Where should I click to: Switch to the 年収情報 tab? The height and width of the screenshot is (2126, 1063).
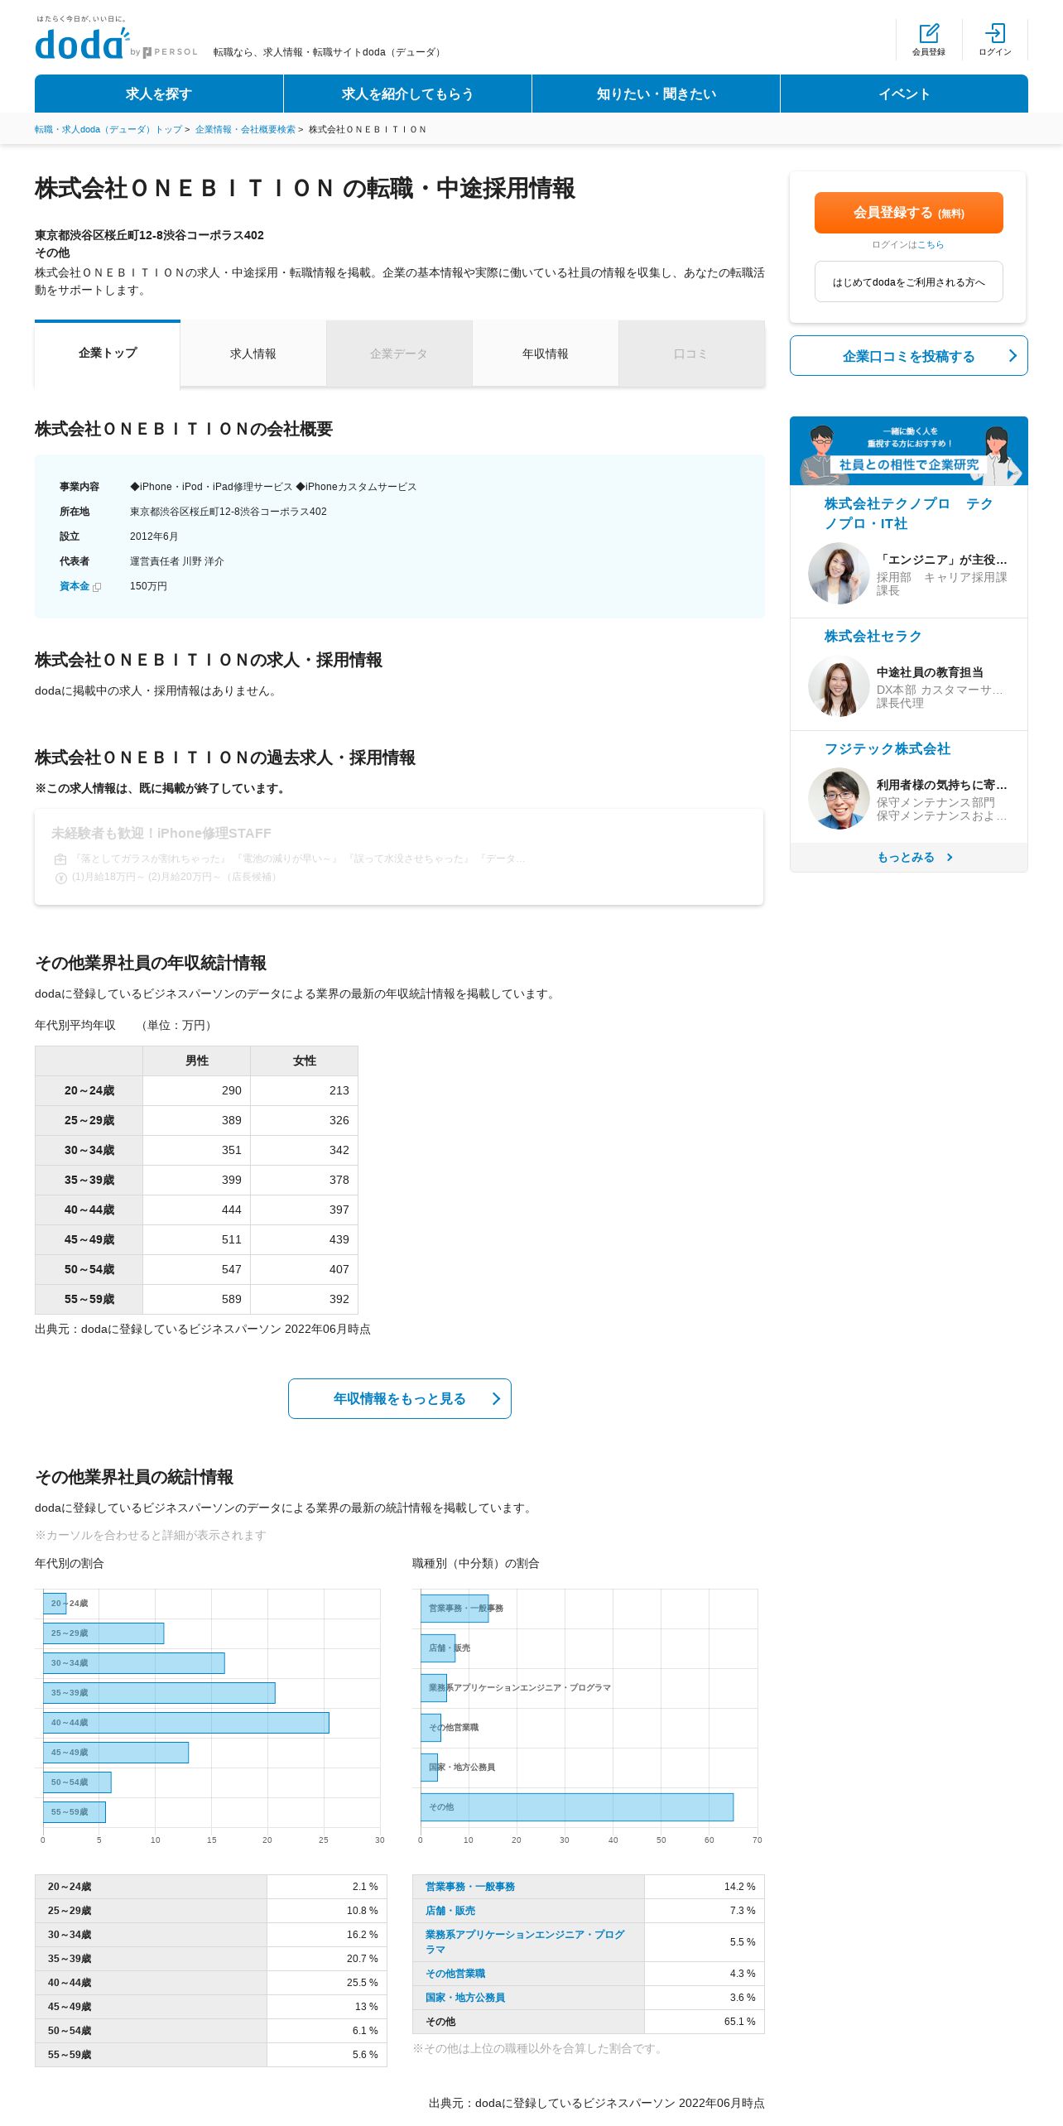tap(546, 354)
